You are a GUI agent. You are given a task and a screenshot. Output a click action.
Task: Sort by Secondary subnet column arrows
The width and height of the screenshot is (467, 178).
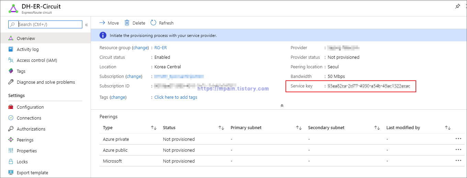pos(377,128)
